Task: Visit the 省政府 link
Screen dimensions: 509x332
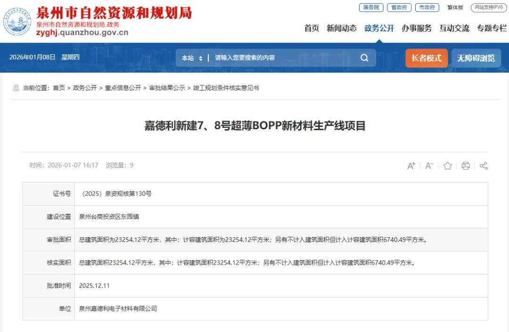Action: coord(399,8)
